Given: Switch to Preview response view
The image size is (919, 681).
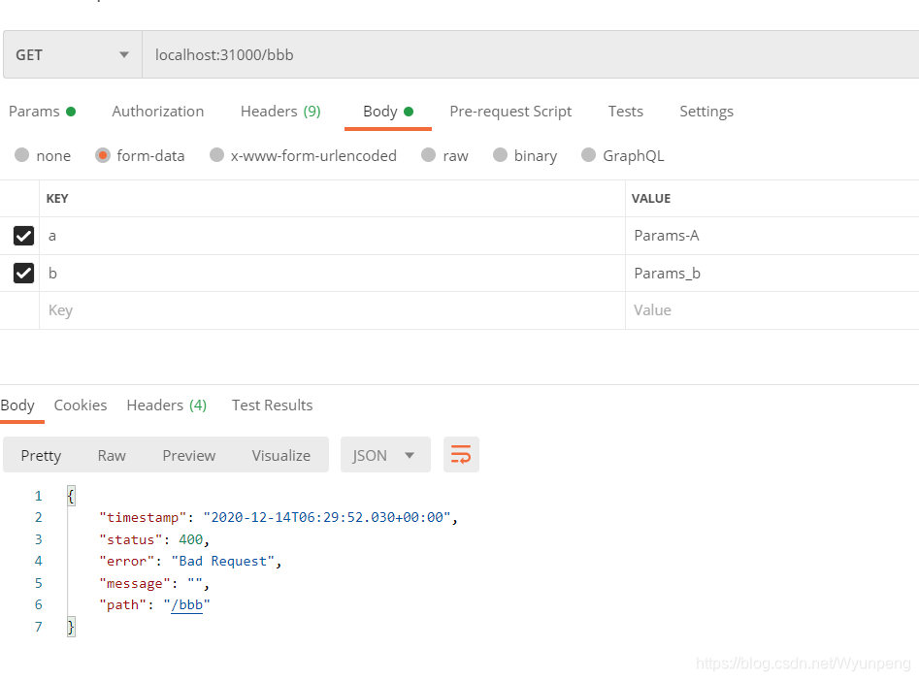Looking at the screenshot, I should click(188, 455).
